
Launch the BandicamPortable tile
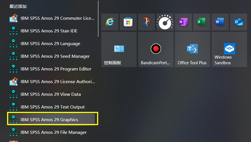(x=156, y=49)
